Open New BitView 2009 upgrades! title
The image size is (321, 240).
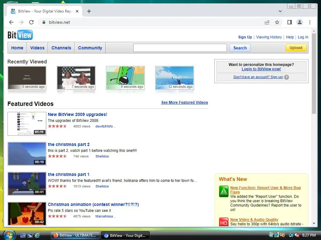click(x=77, y=114)
